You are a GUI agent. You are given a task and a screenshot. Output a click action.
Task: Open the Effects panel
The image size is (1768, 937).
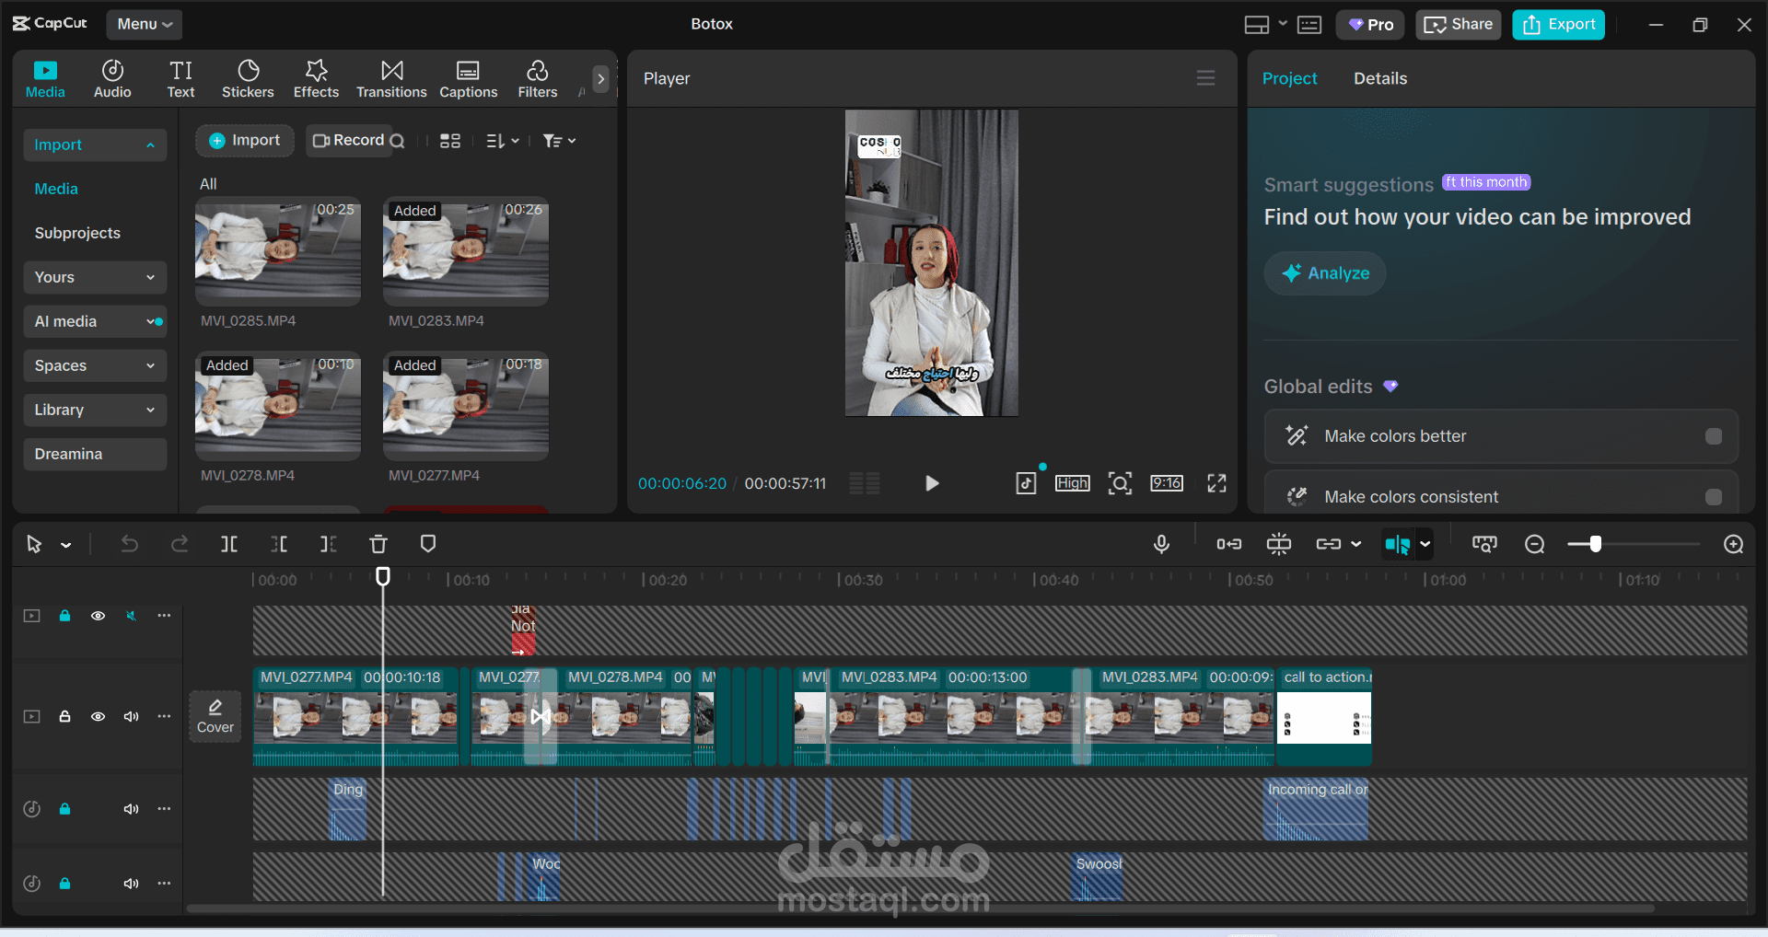click(x=316, y=78)
